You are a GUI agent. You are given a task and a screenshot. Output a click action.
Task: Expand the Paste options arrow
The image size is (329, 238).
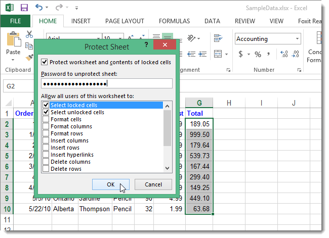(13, 60)
